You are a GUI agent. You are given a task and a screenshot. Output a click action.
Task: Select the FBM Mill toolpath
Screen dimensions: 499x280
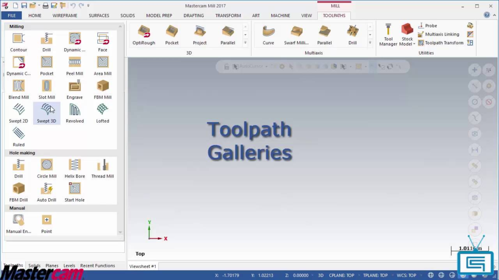[102, 90]
